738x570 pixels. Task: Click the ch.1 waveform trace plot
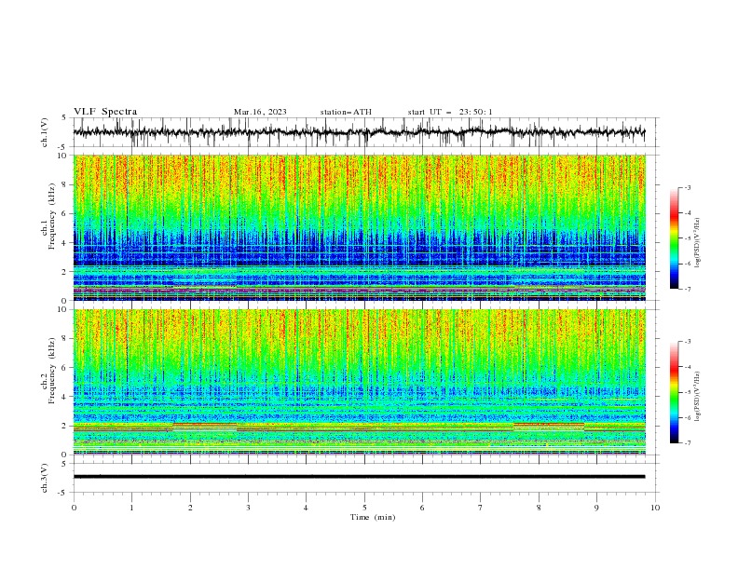click(x=359, y=132)
